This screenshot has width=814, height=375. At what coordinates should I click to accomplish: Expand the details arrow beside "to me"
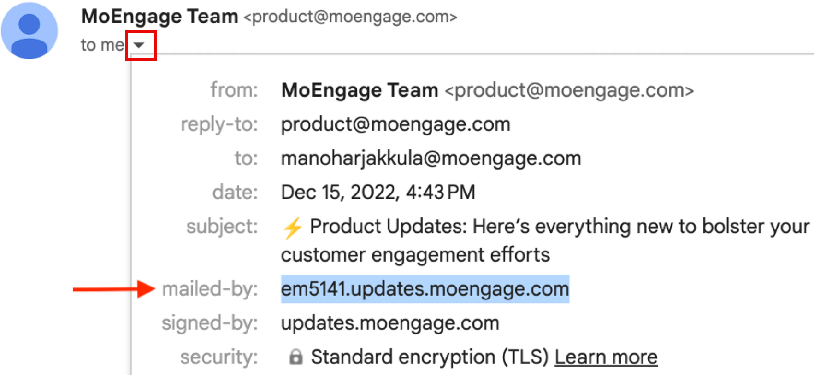tap(139, 45)
